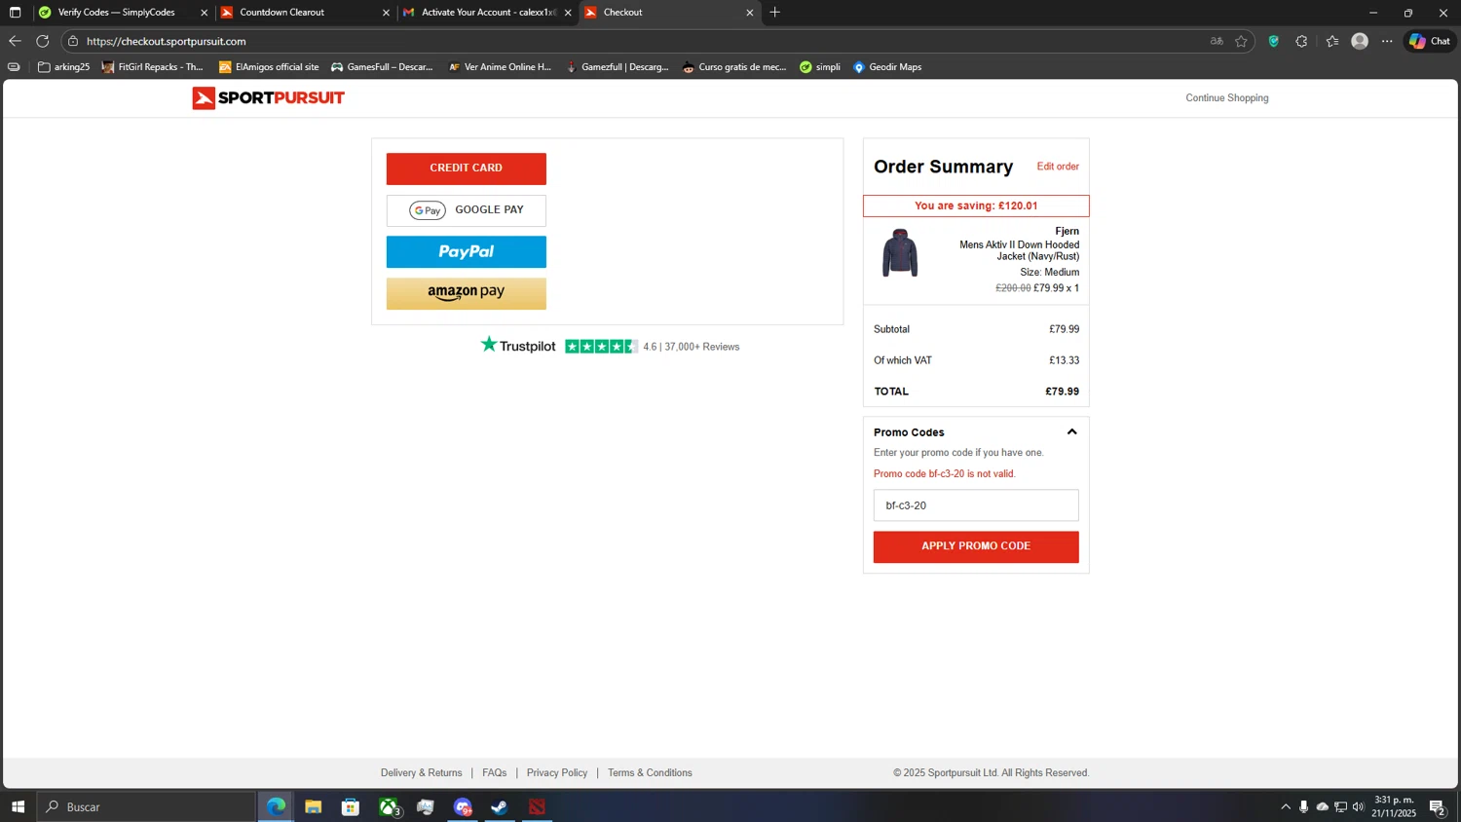
Task: Add page to favorites star
Action: point(1241,41)
